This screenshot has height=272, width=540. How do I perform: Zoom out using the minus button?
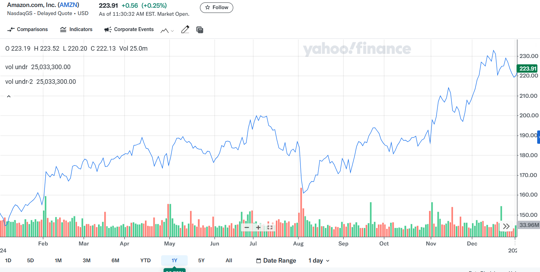pyautogui.click(x=247, y=227)
